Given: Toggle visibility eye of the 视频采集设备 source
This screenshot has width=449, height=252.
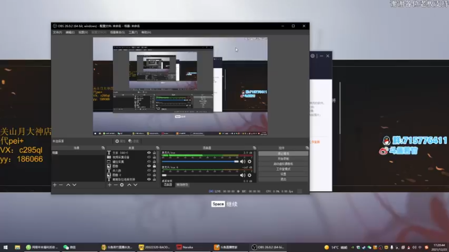Looking at the screenshot, I should coord(149,157).
